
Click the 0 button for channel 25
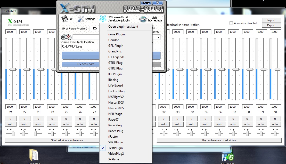66,119
